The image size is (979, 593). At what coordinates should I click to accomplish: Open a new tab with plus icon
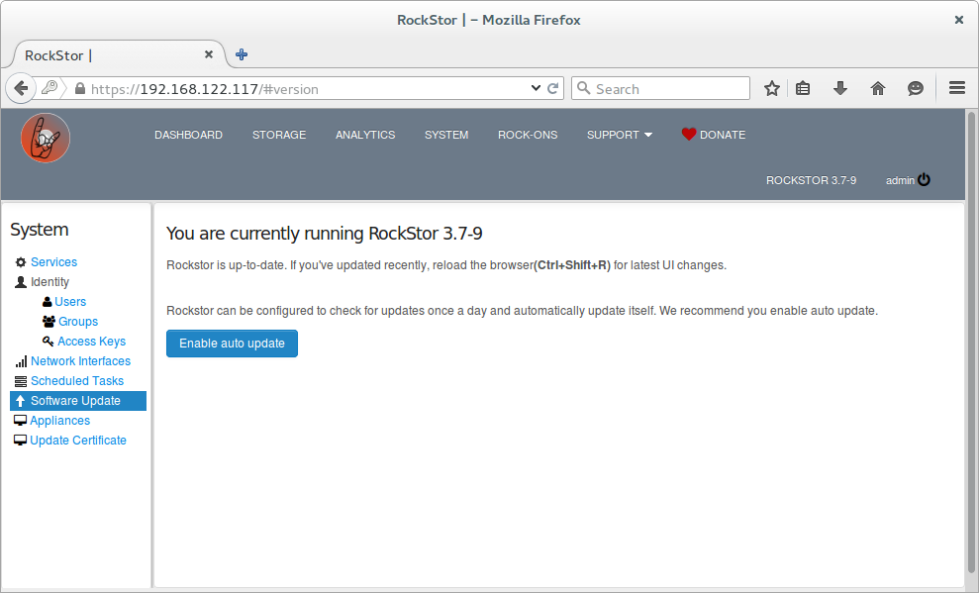(242, 54)
